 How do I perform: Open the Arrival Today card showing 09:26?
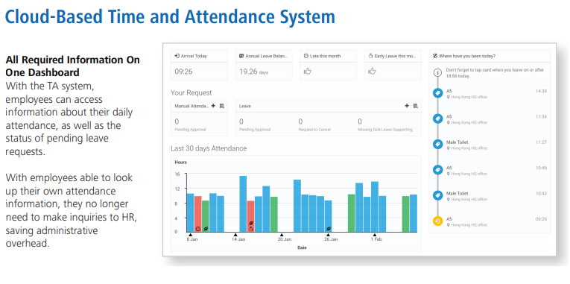tap(199, 65)
